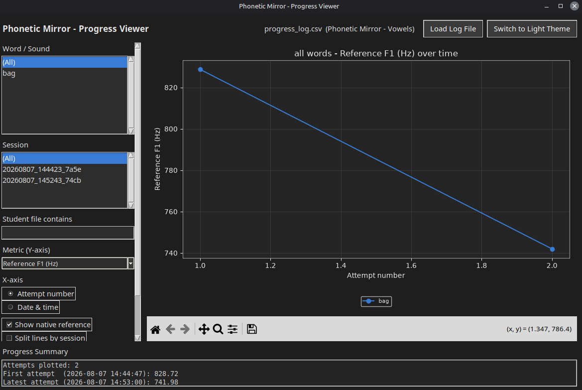This screenshot has width=582, height=390.
Task: Click first data point on chart
Action: [201, 69]
